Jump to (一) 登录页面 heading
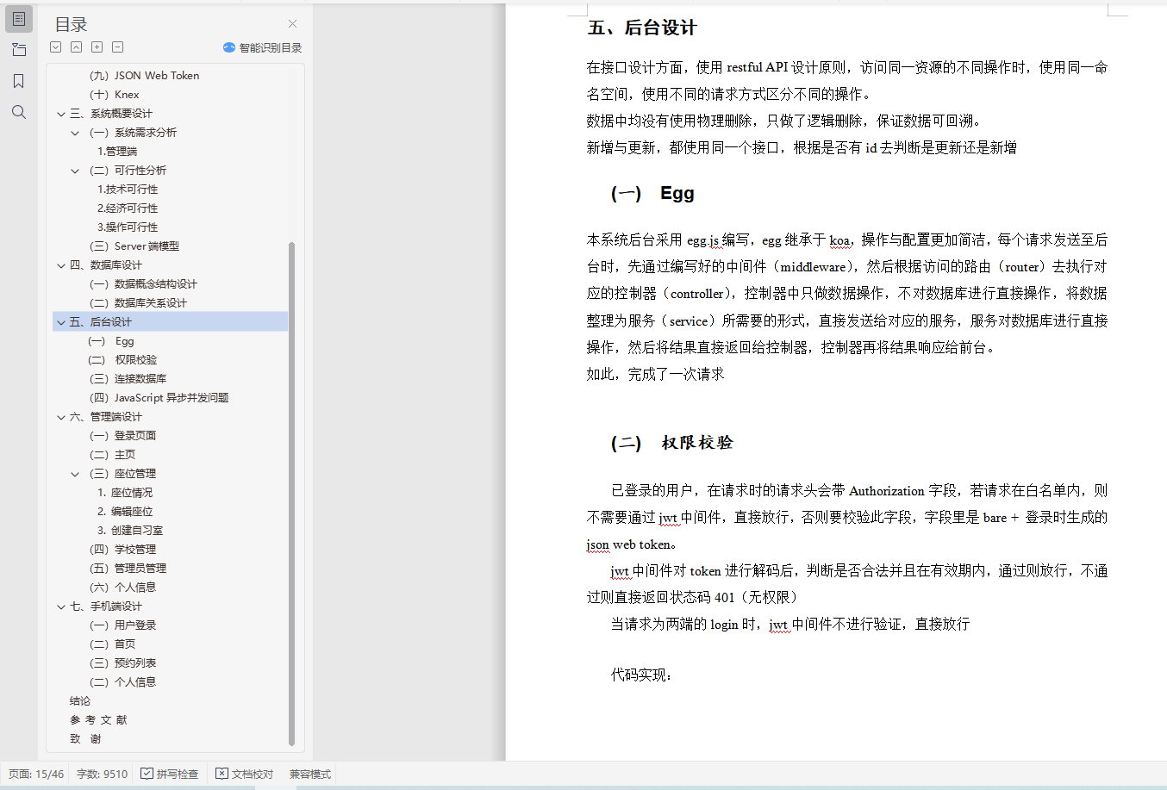Screen dimensions: 1167x790 tap(122, 436)
